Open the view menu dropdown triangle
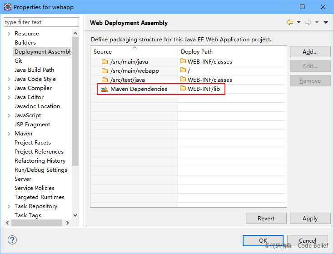The height and width of the screenshot is (254, 334). pos(326,22)
